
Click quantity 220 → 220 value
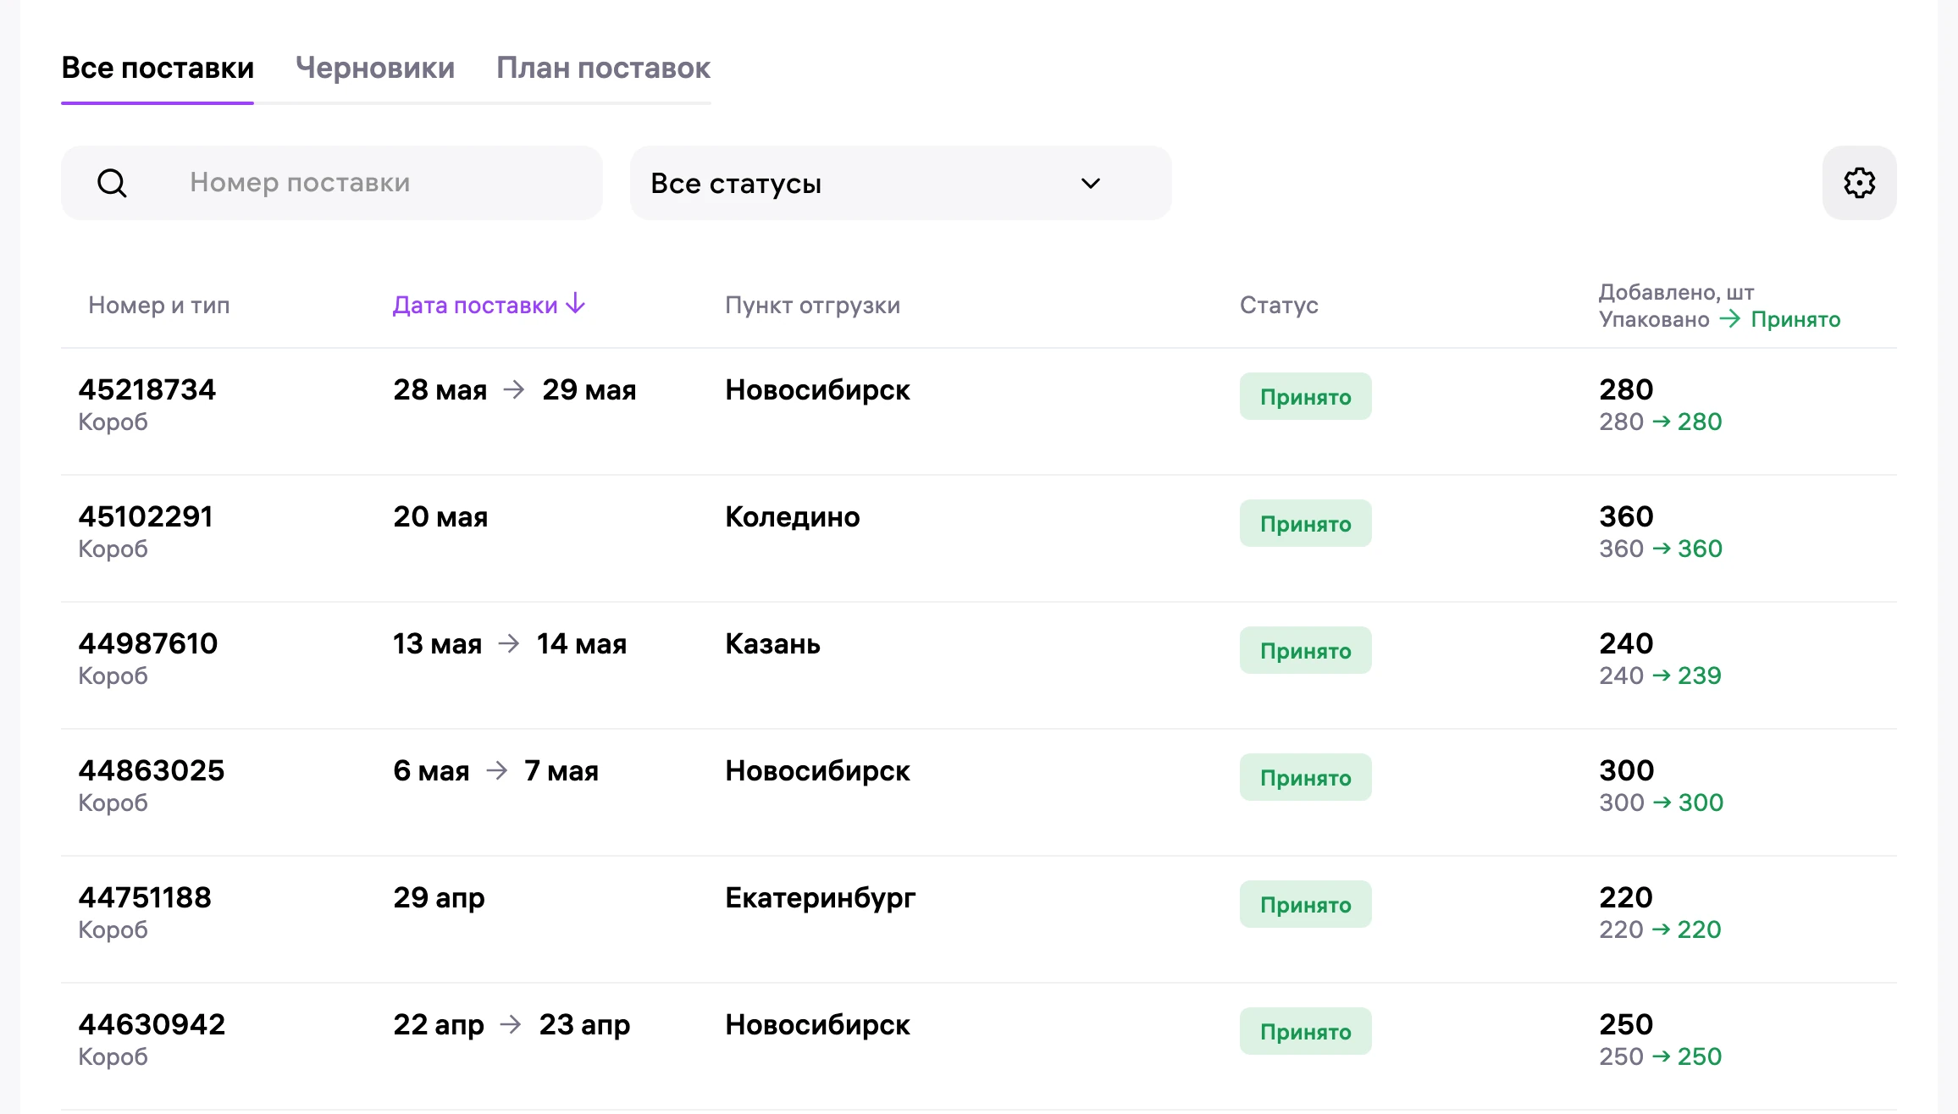[1660, 929]
